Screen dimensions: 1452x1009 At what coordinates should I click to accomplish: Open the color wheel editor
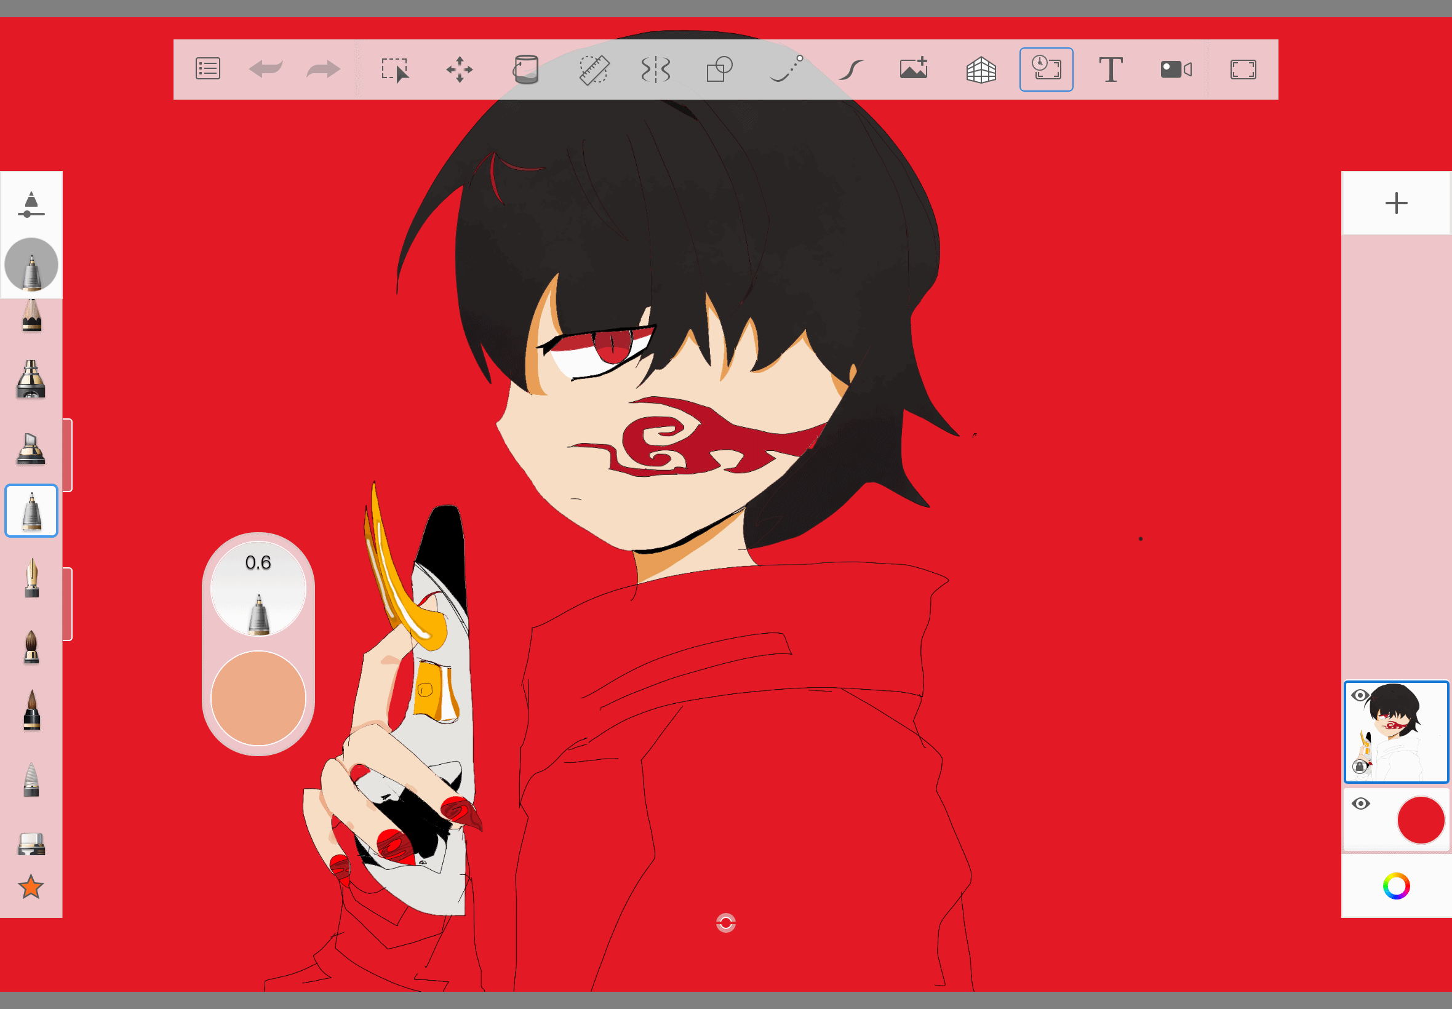1397,886
